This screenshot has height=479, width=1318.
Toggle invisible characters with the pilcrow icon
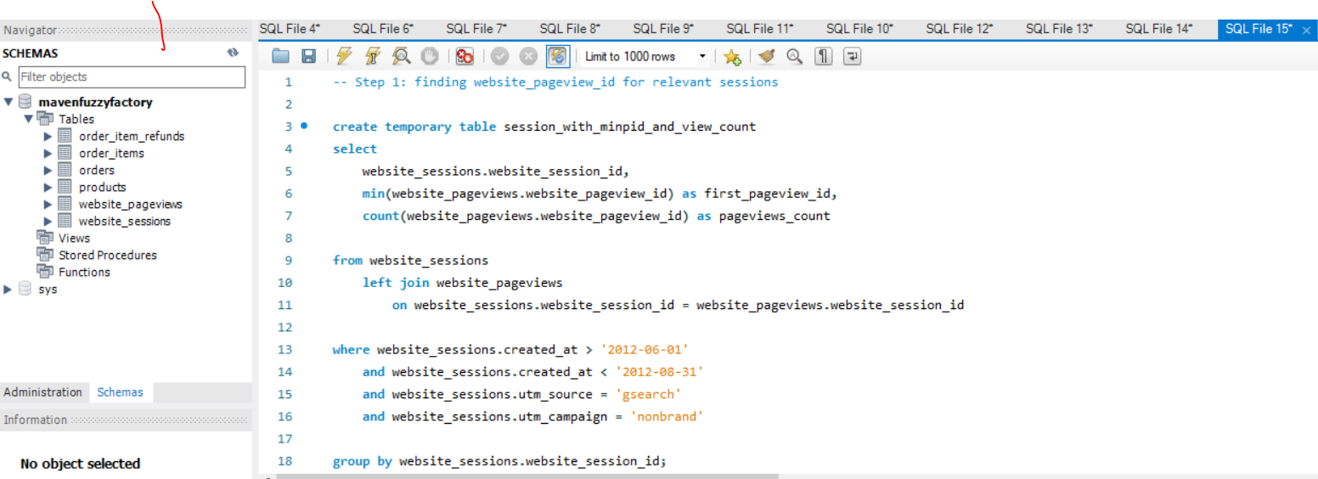point(824,57)
